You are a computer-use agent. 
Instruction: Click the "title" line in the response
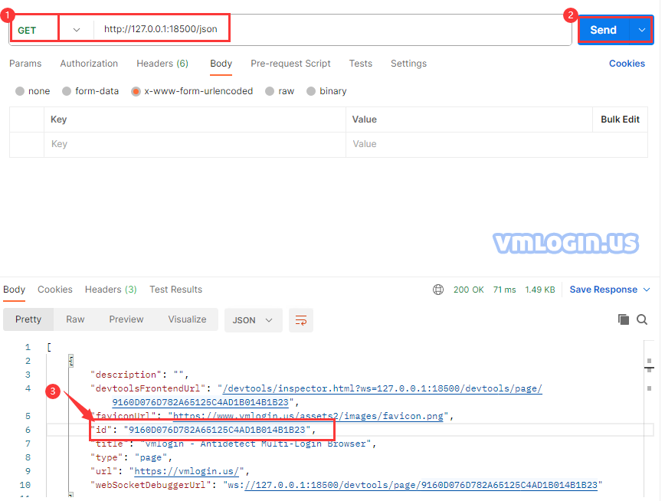233,444
